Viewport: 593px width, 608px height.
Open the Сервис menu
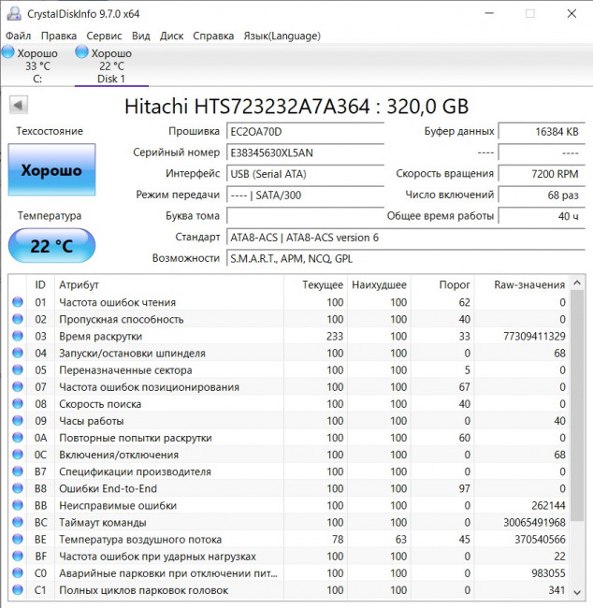(104, 36)
